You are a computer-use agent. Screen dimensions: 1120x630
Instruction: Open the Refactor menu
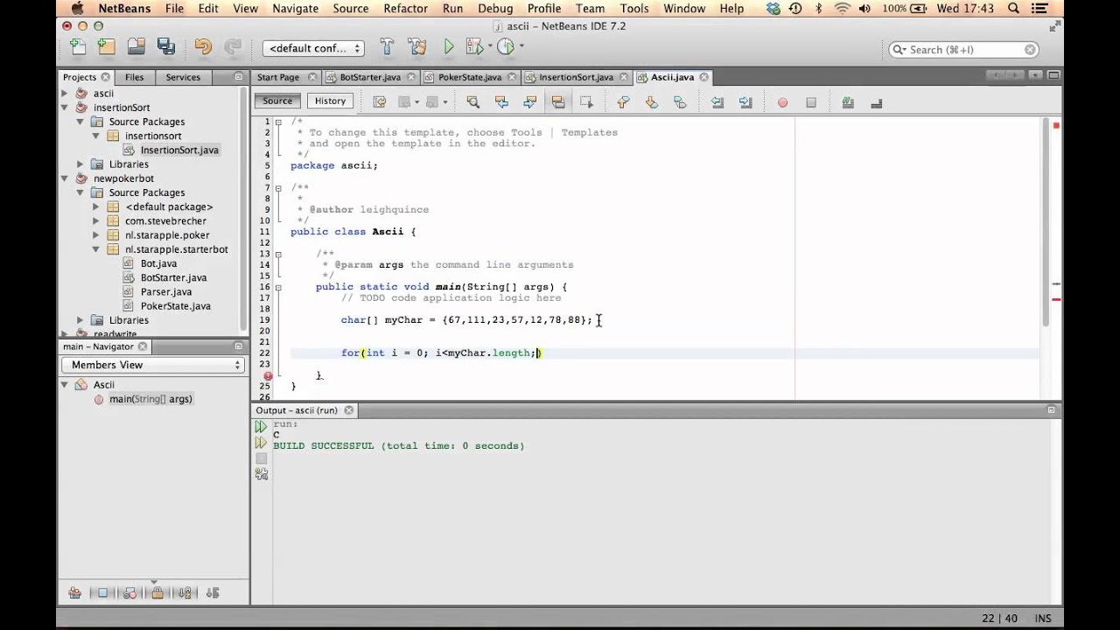(x=405, y=9)
